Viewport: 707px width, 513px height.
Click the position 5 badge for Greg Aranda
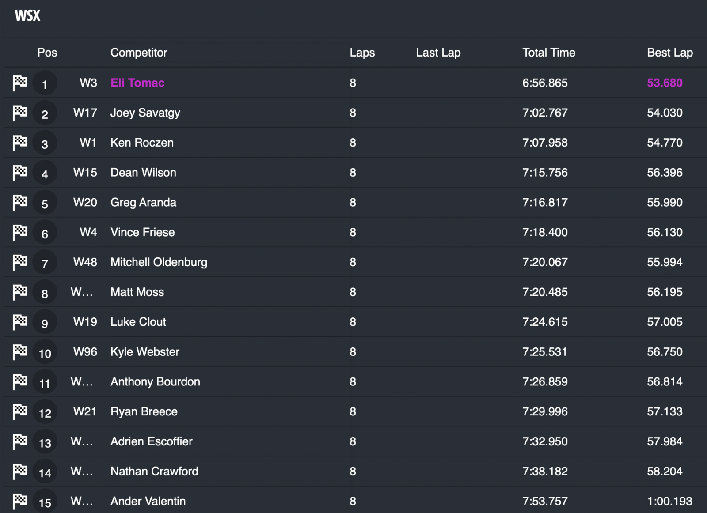point(45,204)
